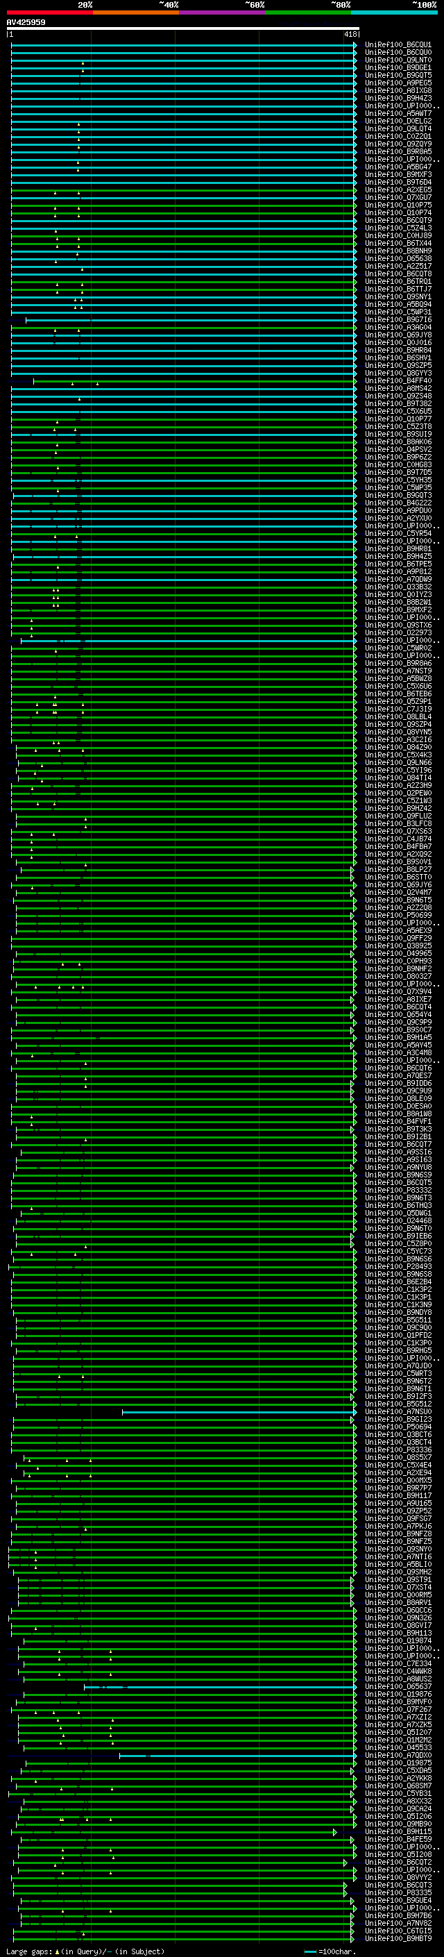Open hit UniRef100_B9GQT5
Image resolution: width=444 pixels, height=1957 pixels.
pyautogui.click(x=398, y=75)
